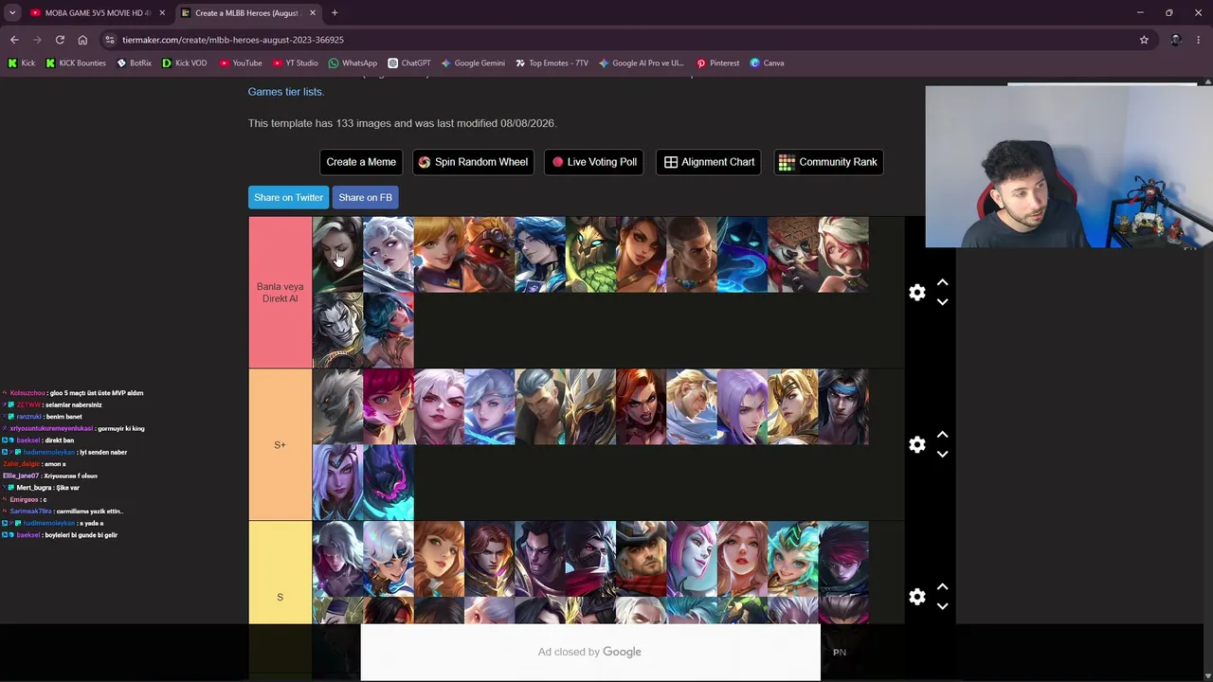Pick the grey wolf hero in S+ tier

(337, 407)
